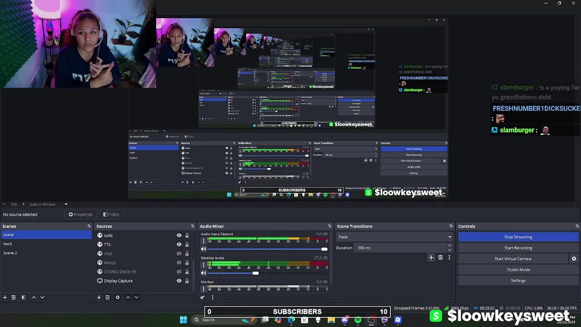581x327 pixels.
Task: Select Scene 2 in Scenes list
Action: point(46,253)
